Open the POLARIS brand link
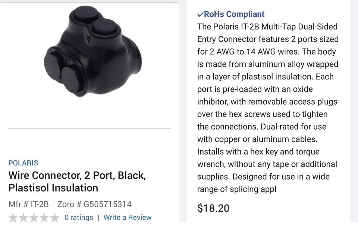The image size is (358, 230). point(23,163)
